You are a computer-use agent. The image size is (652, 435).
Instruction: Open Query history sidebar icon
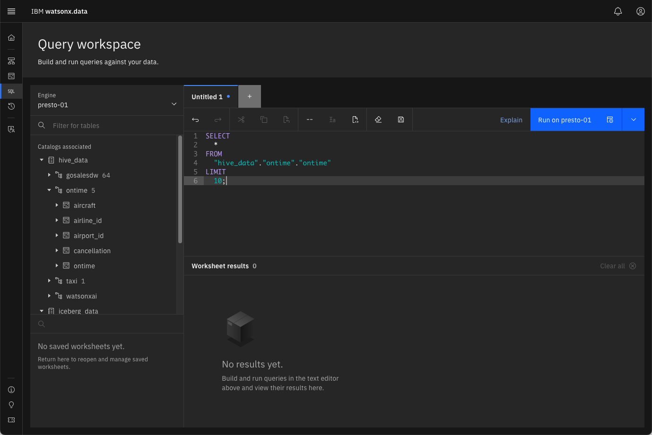coord(11,106)
